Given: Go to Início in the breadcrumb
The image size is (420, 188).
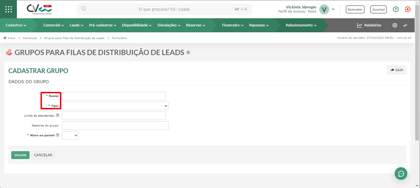Looking at the screenshot, I should click(x=11, y=38).
